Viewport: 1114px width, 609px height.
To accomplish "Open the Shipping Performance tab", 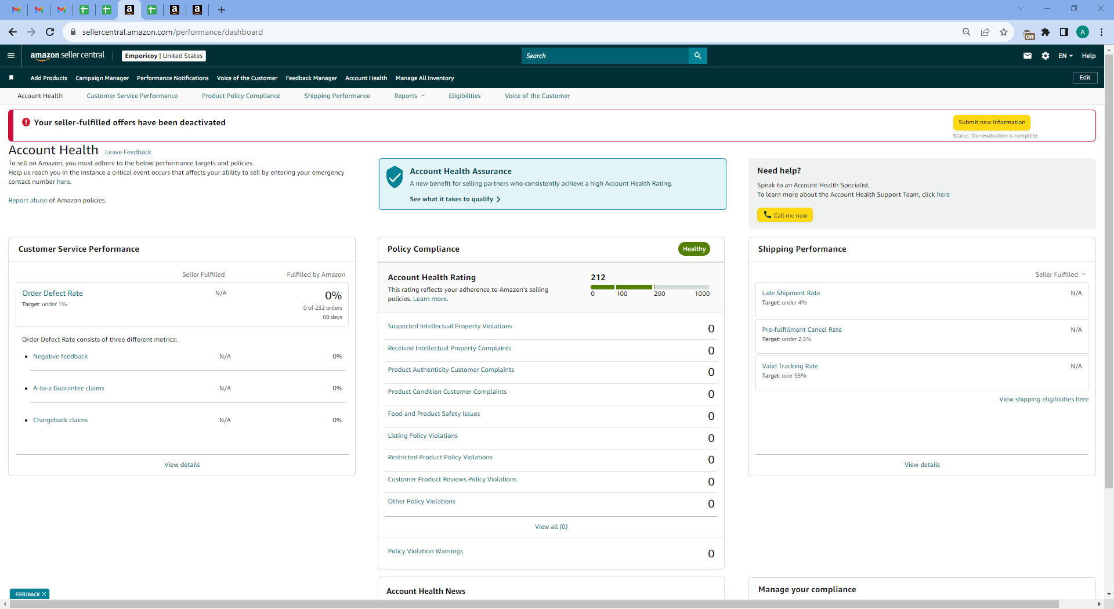I will click(x=337, y=96).
